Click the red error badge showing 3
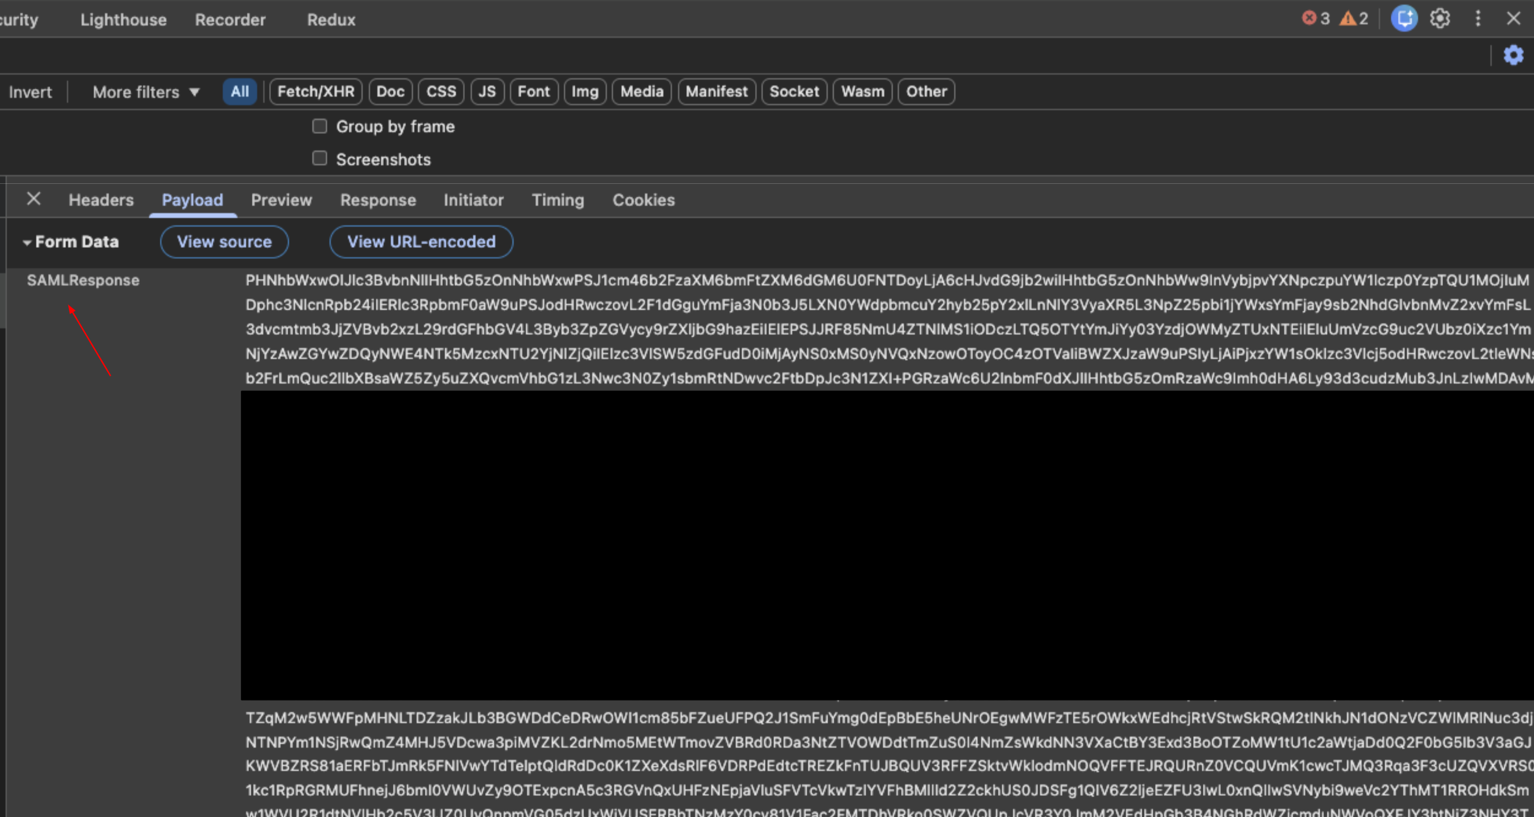This screenshot has width=1534, height=817. click(x=1316, y=19)
